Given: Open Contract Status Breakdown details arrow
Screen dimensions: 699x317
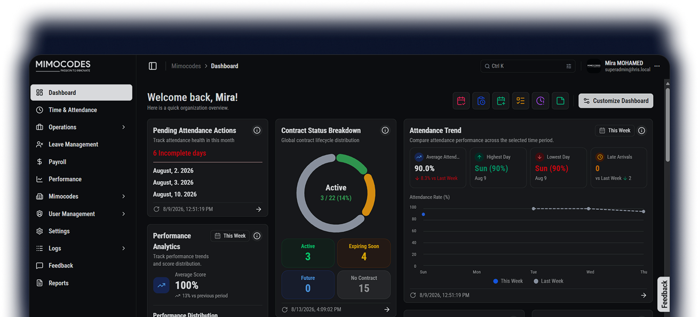Looking at the screenshot, I should (x=387, y=310).
